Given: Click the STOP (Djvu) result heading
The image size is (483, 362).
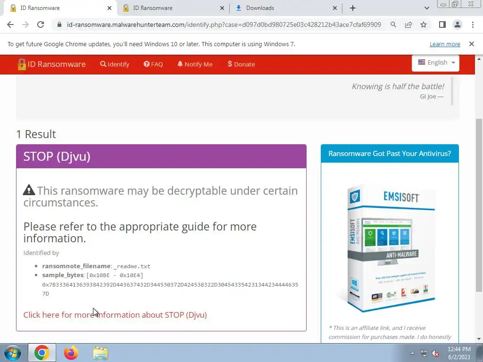Looking at the screenshot, I should [57, 156].
